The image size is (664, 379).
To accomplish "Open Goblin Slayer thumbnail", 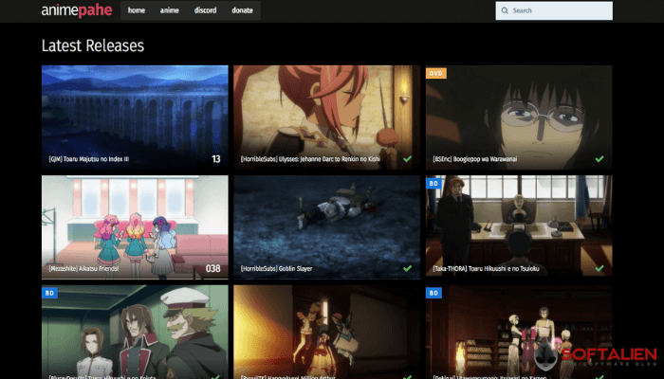I will [326, 227].
